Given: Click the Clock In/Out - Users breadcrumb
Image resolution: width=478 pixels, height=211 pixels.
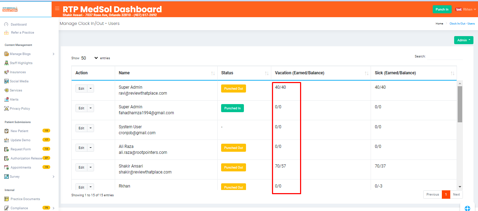Looking at the screenshot, I should coord(462,23).
